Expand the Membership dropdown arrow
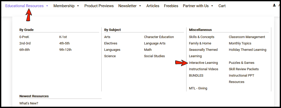Screen dimensions: 281x108 pos(78,6)
